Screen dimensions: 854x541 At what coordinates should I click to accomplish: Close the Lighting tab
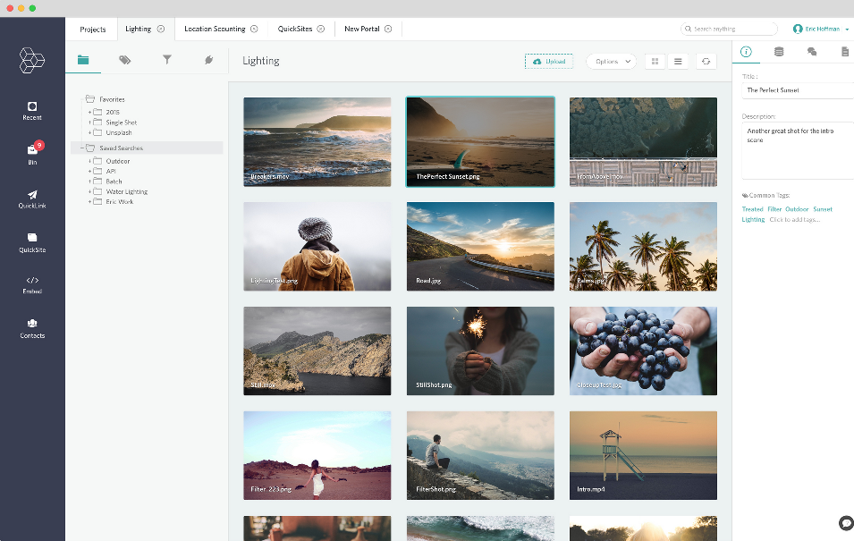(x=161, y=29)
